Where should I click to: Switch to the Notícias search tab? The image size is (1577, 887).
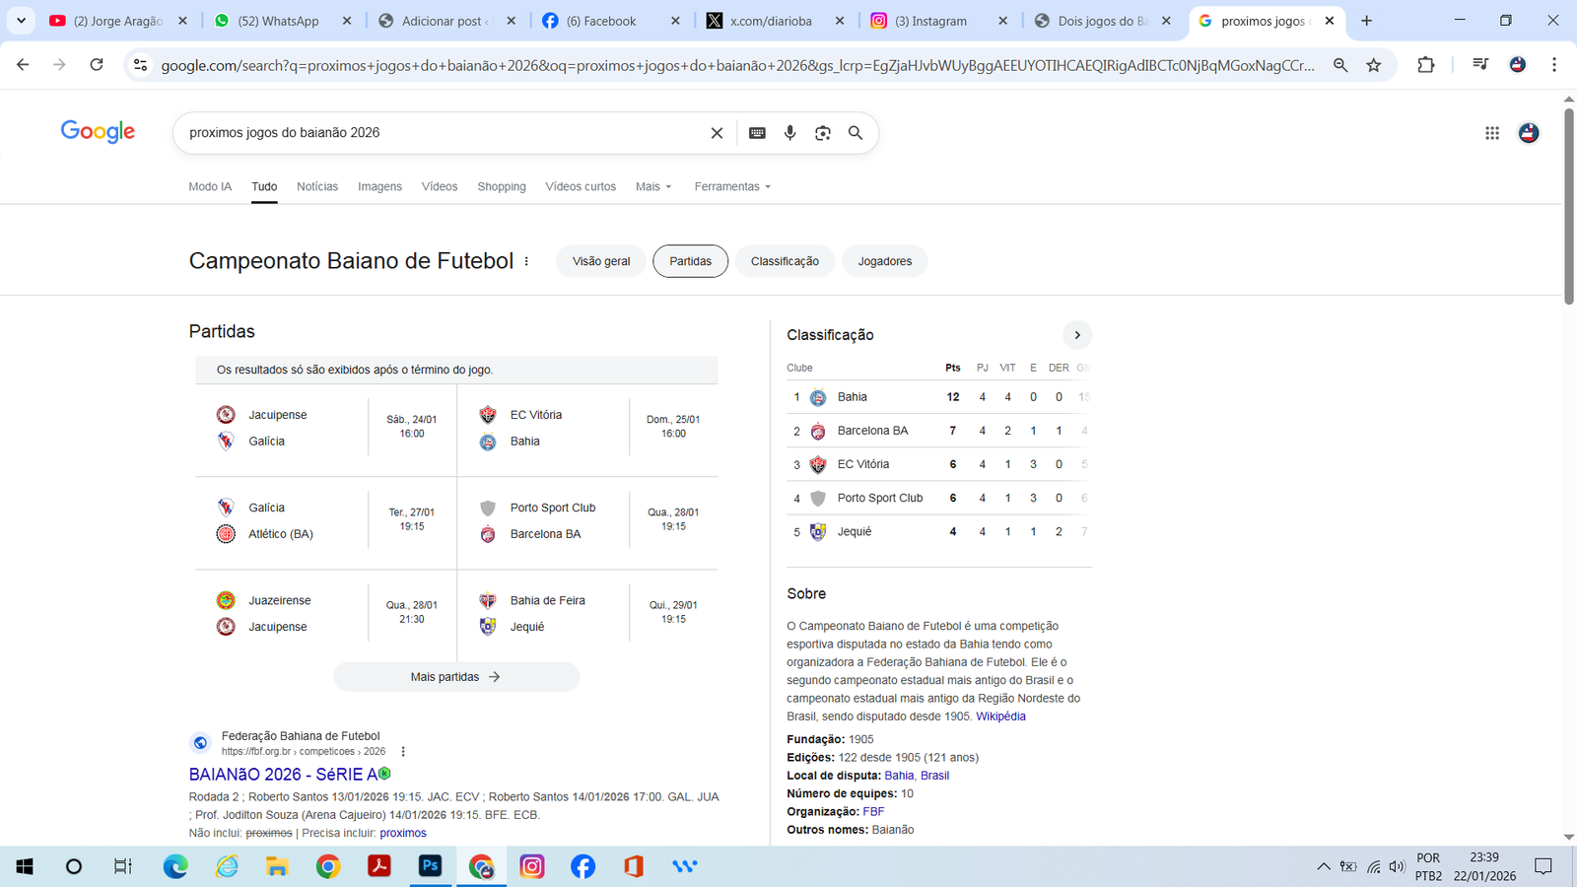316,186
